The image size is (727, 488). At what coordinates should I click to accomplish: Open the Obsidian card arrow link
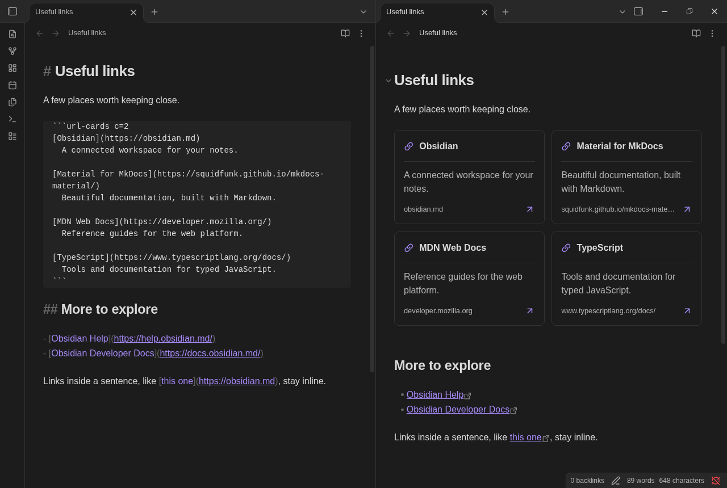(x=530, y=209)
